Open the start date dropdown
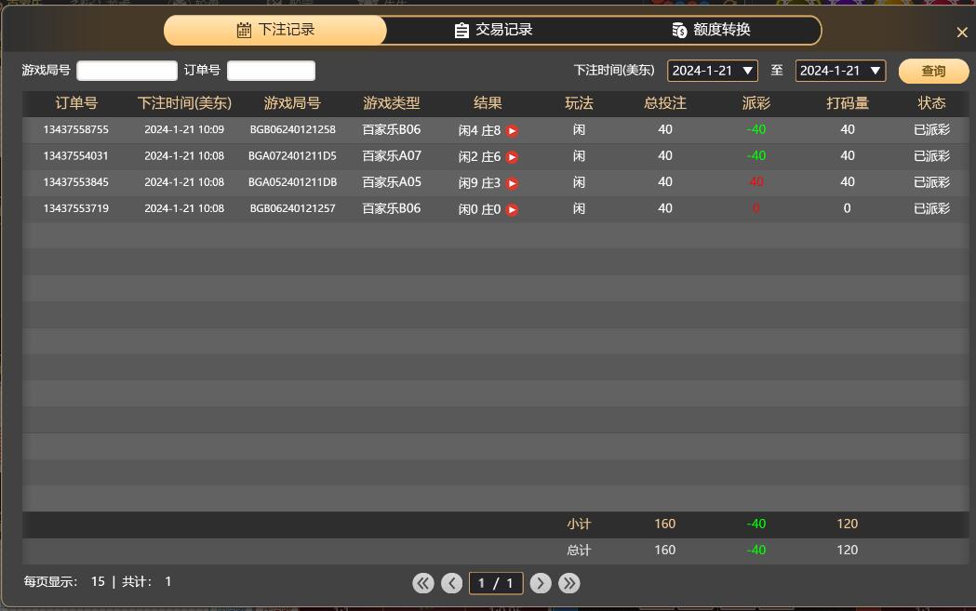Viewport: 976px width, 611px height. (x=712, y=71)
